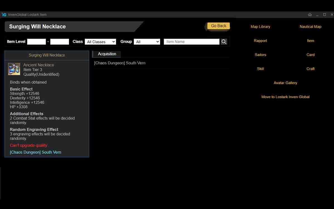Switch to the Acquisition tab

[x=107, y=54]
